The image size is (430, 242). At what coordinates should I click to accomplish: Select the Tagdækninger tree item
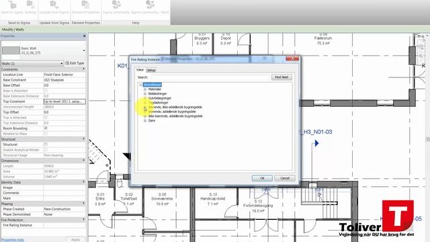[x=159, y=103]
